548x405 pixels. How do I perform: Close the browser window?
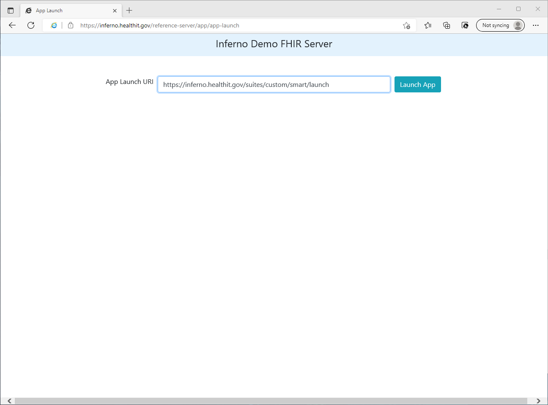pos(538,9)
